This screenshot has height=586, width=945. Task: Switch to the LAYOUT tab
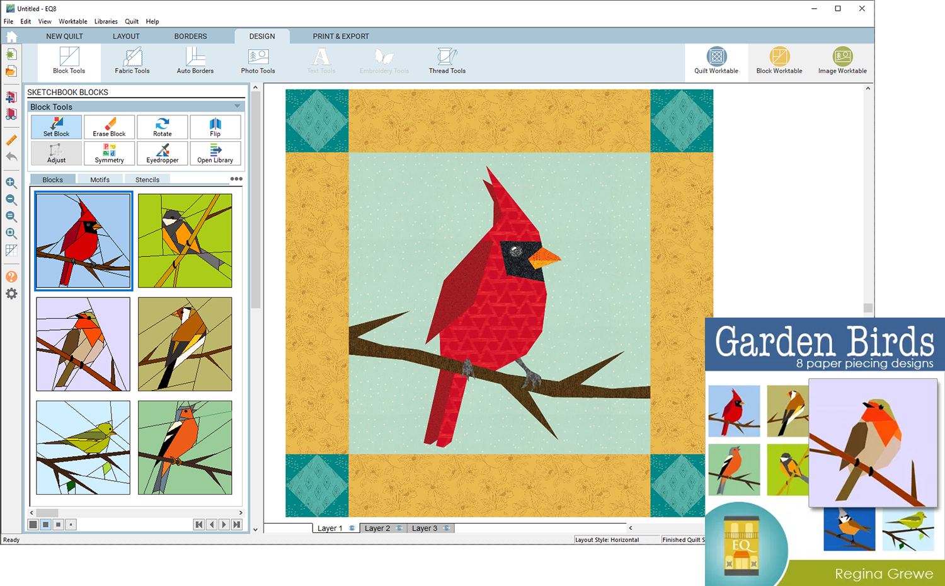click(x=126, y=37)
